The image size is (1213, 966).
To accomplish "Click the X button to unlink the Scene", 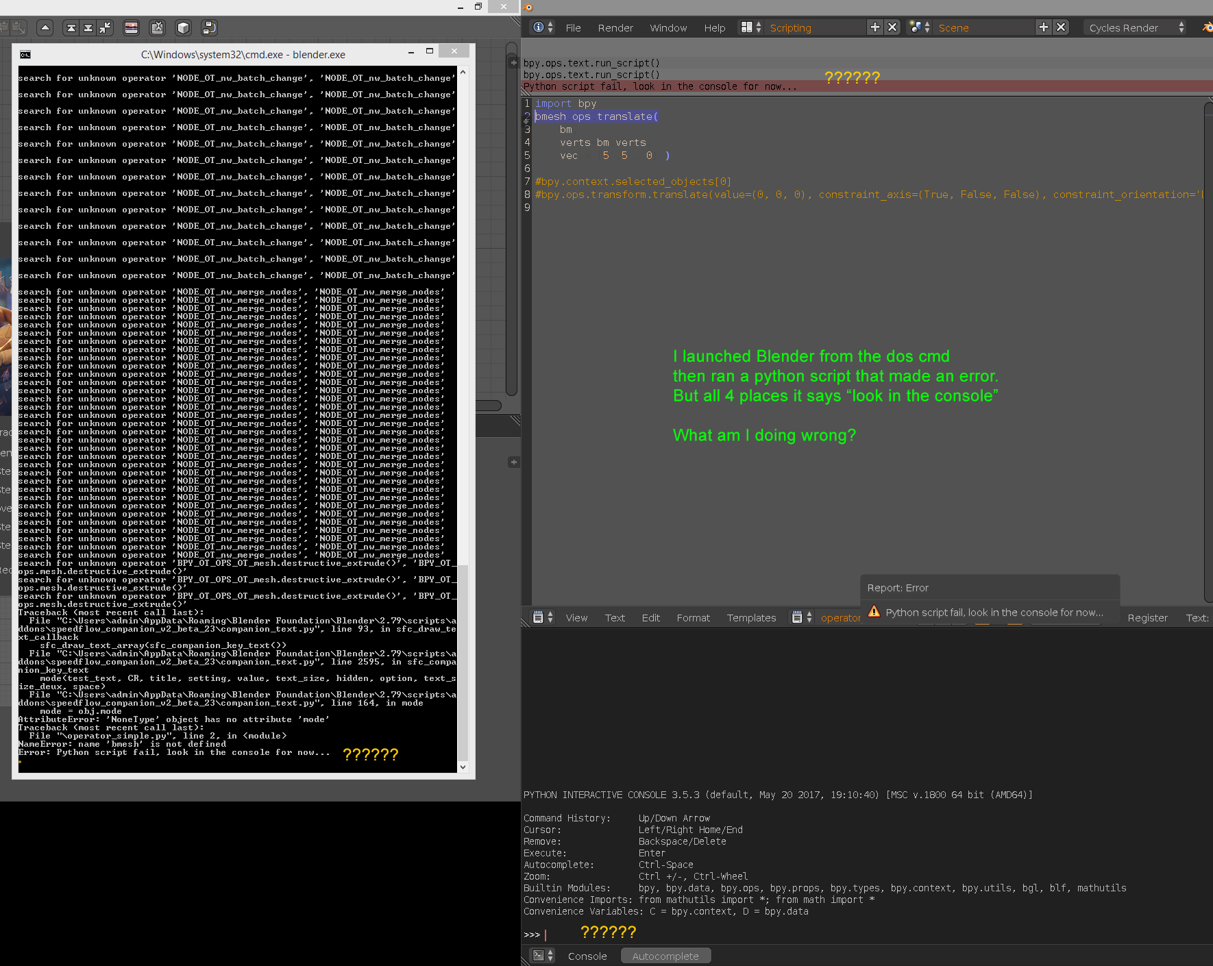I will point(1061,27).
